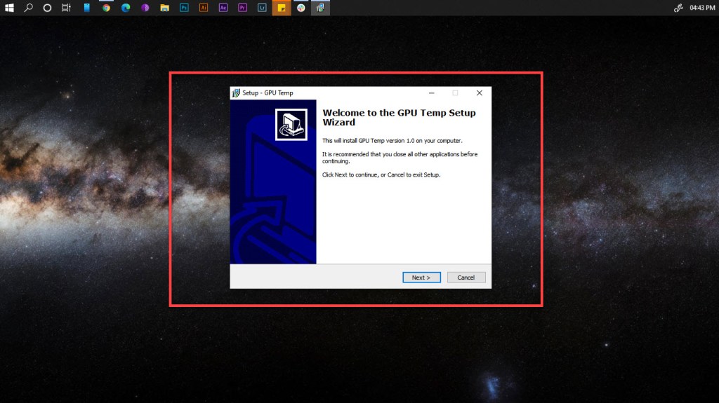This screenshot has height=403, width=719.
Task: Click the computer installer image in the wizard
Action: coord(291,124)
